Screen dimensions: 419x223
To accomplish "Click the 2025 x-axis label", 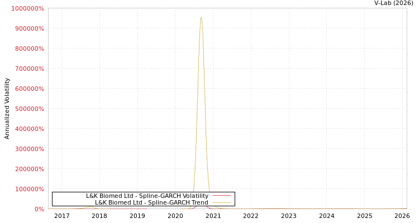I will coord(365,216).
